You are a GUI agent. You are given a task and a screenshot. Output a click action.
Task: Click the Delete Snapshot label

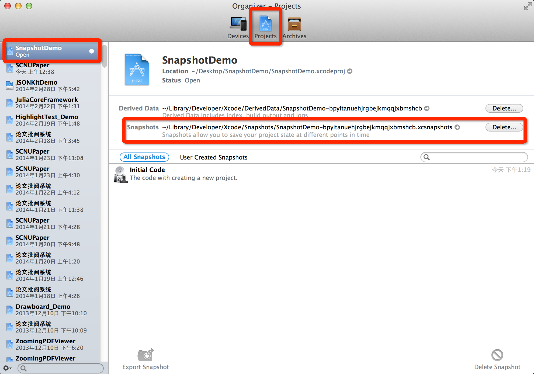coord(497,367)
